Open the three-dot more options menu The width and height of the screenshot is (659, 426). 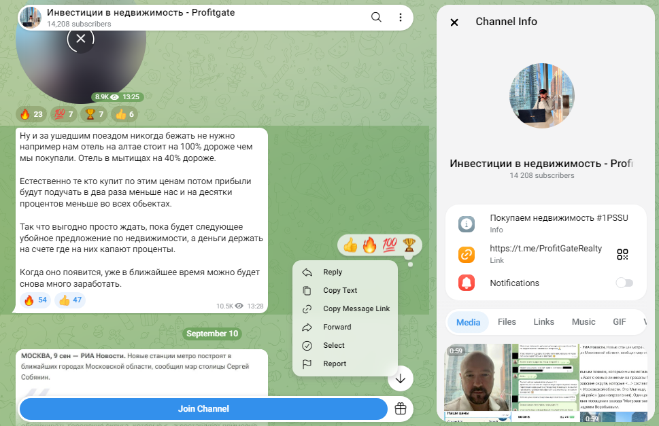click(x=400, y=17)
